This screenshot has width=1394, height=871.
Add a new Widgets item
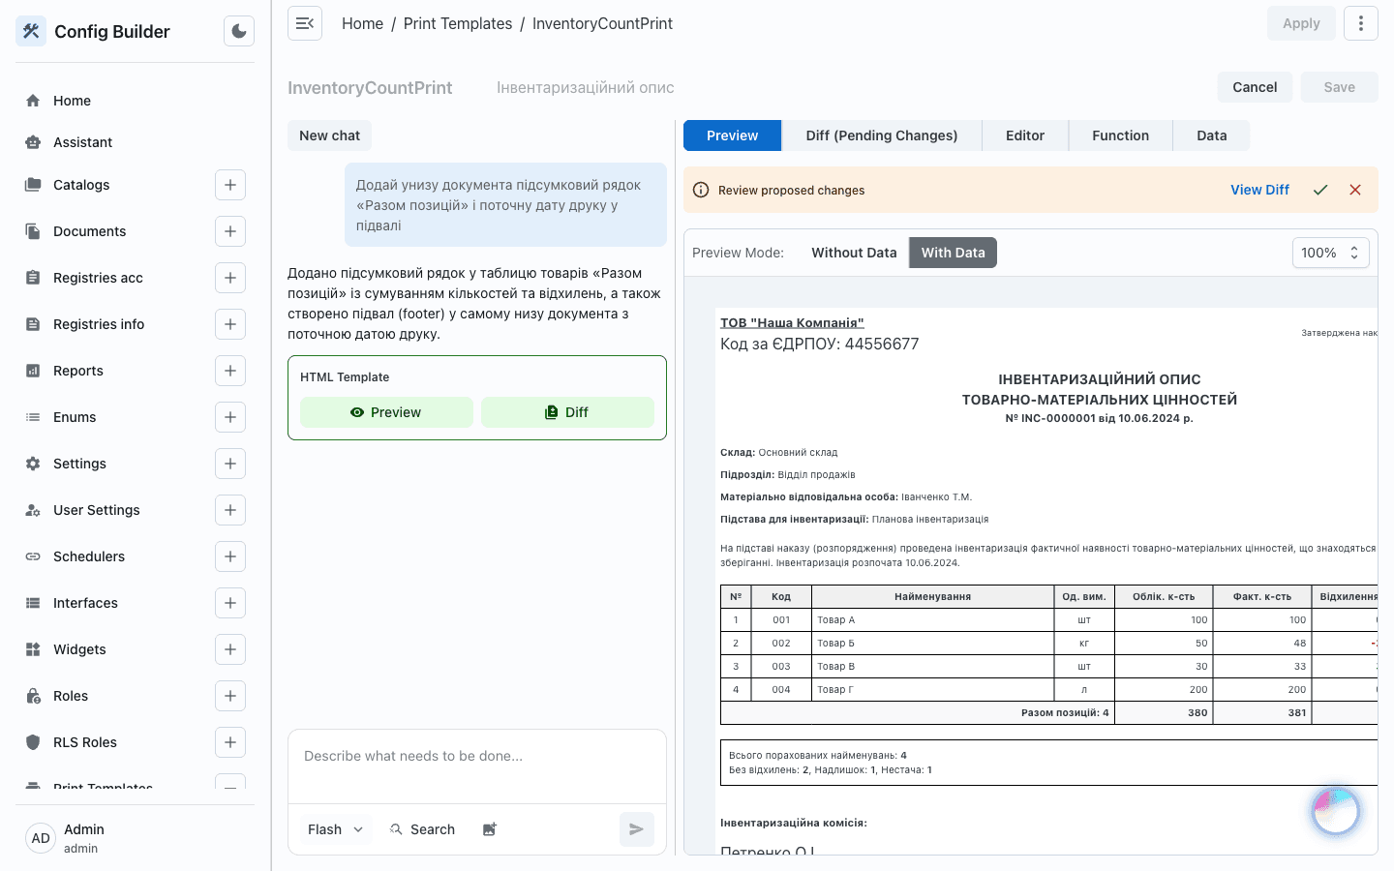[230, 649]
